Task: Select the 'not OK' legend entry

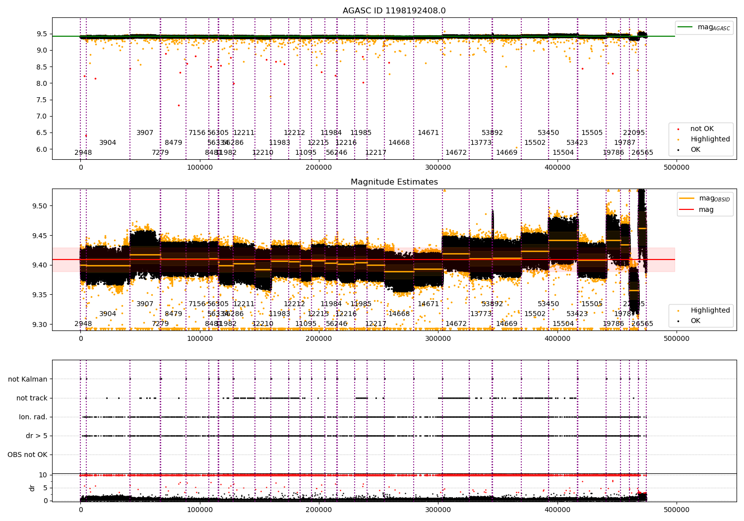Action: pyautogui.click(x=702, y=129)
